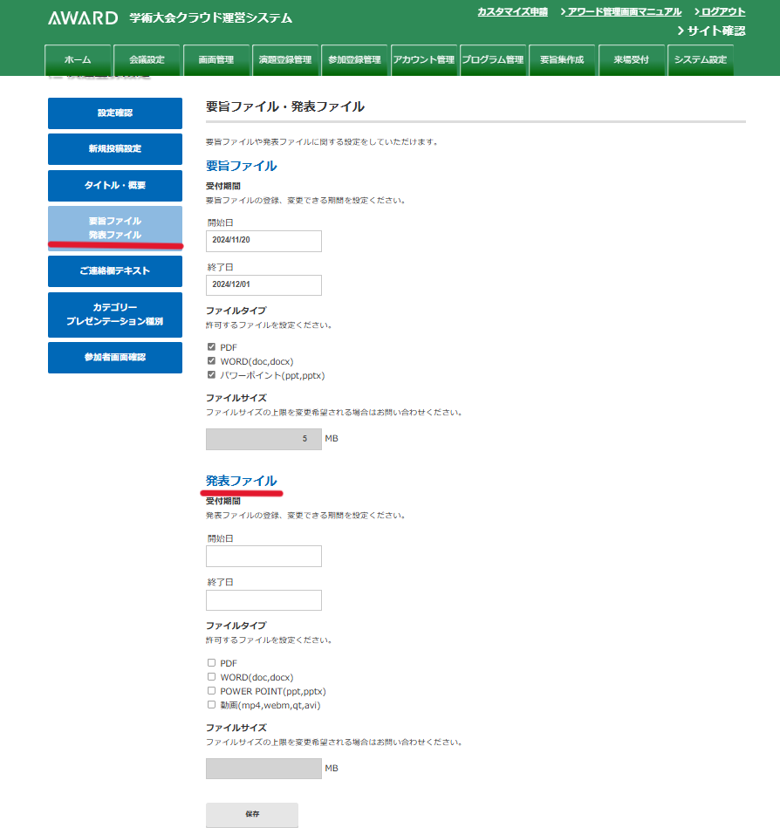
Task: Enable 動画(mp4,webm,qt,avi) checkbox
Action: (x=211, y=704)
